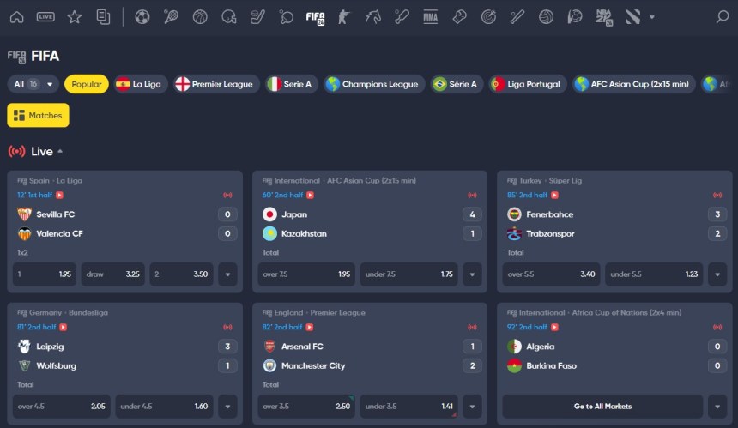Enable the Popular filter chip
This screenshot has width=738, height=428.
point(87,84)
